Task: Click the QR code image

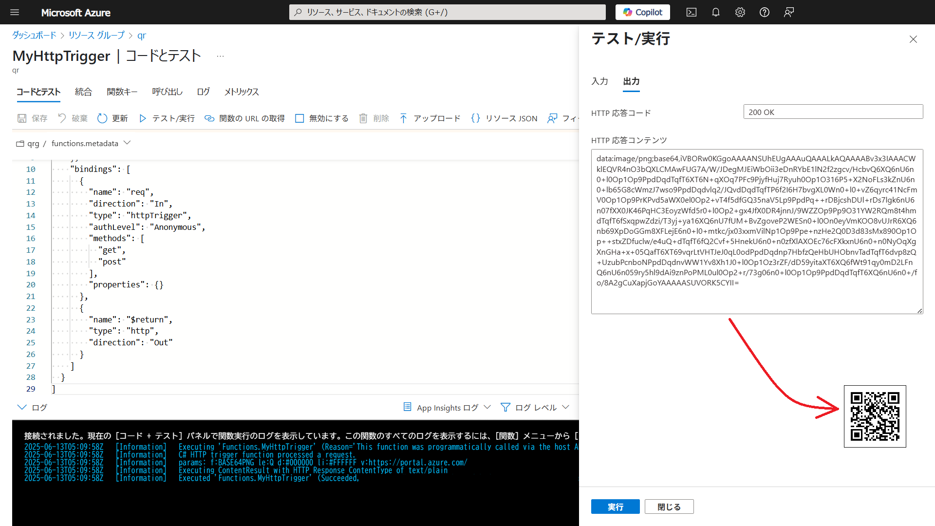Action: click(x=875, y=416)
